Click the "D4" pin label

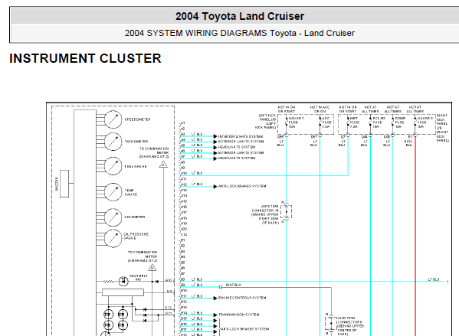[x=169, y=292]
